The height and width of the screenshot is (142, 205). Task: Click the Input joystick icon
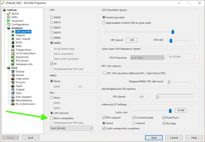pos(13,86)
